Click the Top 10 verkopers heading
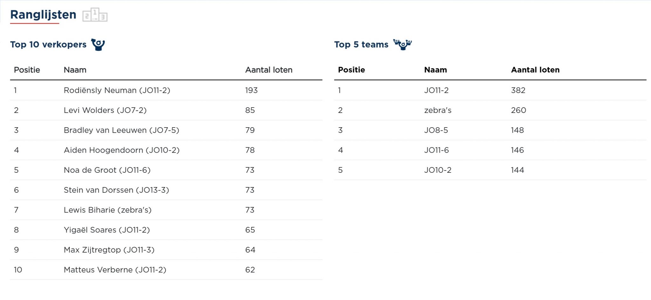 coord(48,45)
